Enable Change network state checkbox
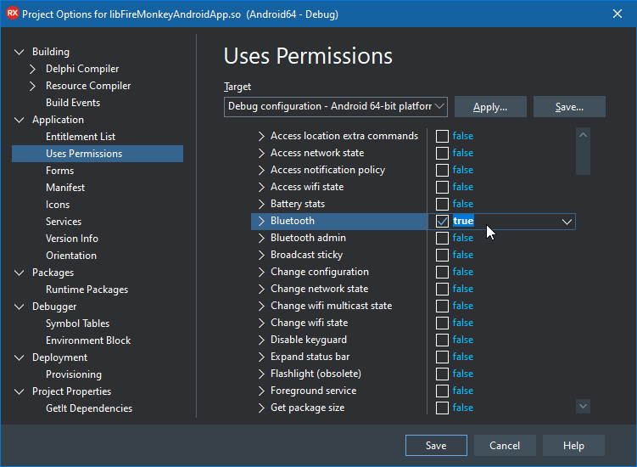 pyautogui.click(x=442, y=290)
